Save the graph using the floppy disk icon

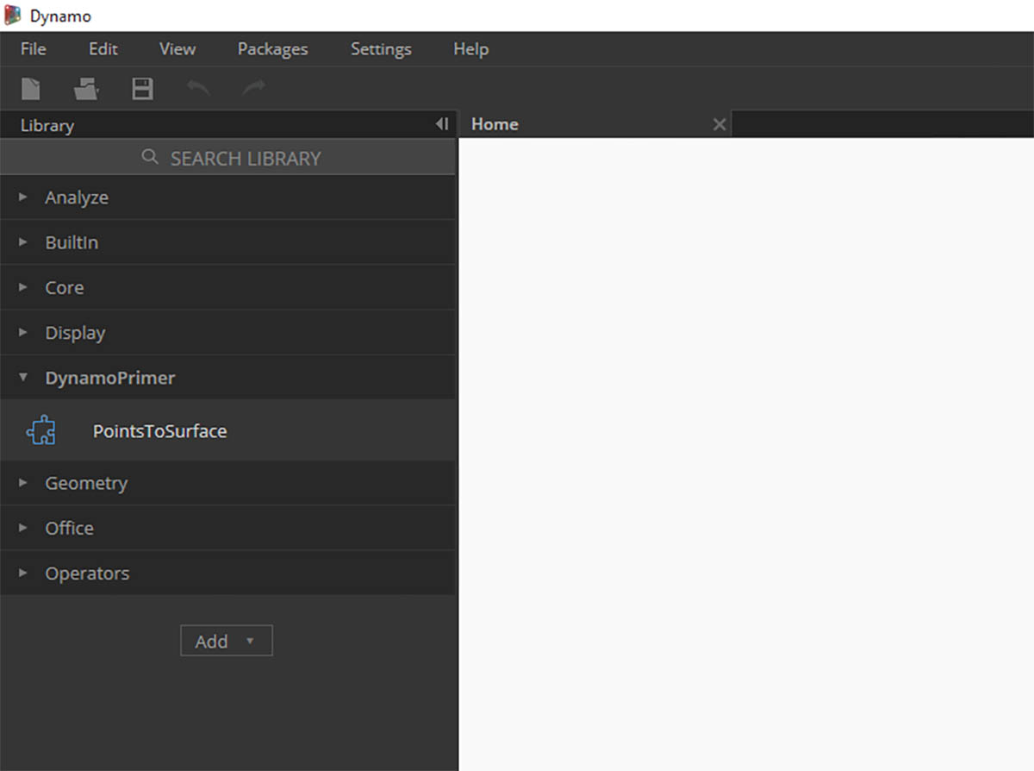tap(142, 88)
